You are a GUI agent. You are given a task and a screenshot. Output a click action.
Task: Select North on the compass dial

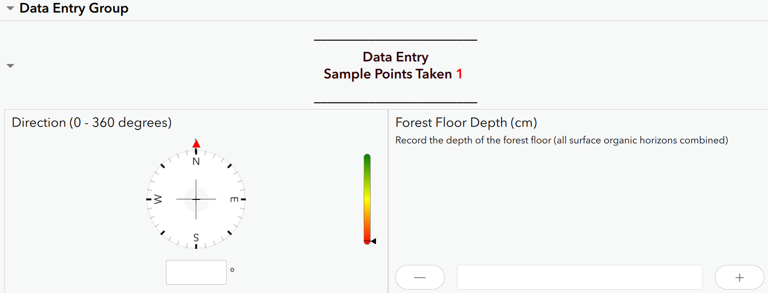pos(196,161)
